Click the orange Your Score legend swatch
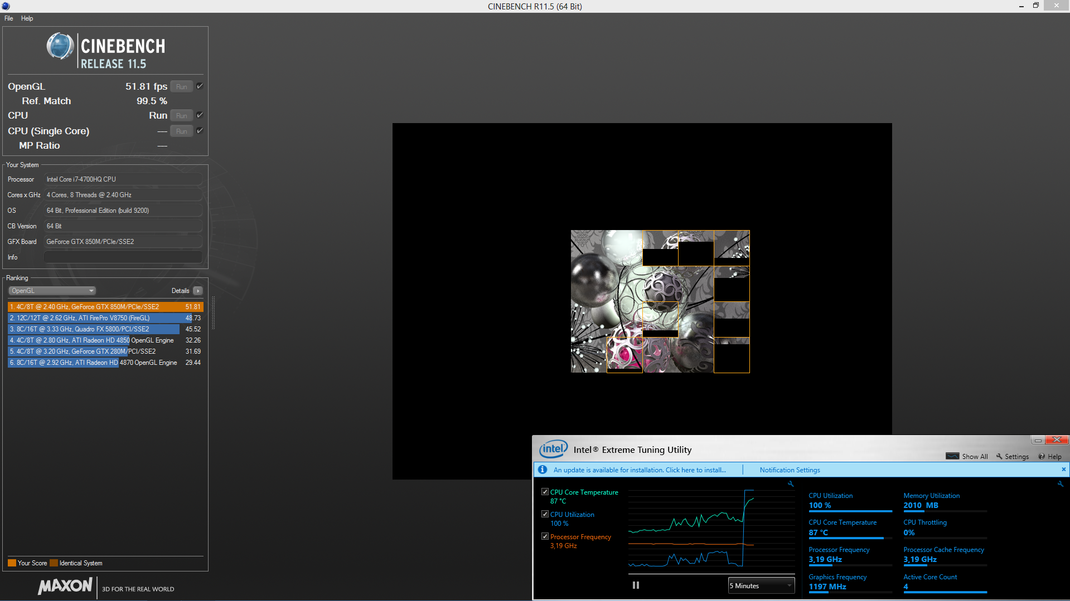This screenshot has height=601, width=1070. pyautogui.click(x=12, y=563)
